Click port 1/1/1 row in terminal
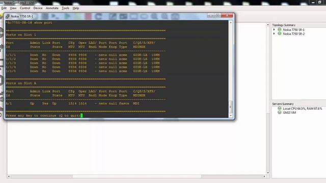The width and height of the screenshot is (326, 183). coord(83,55)
